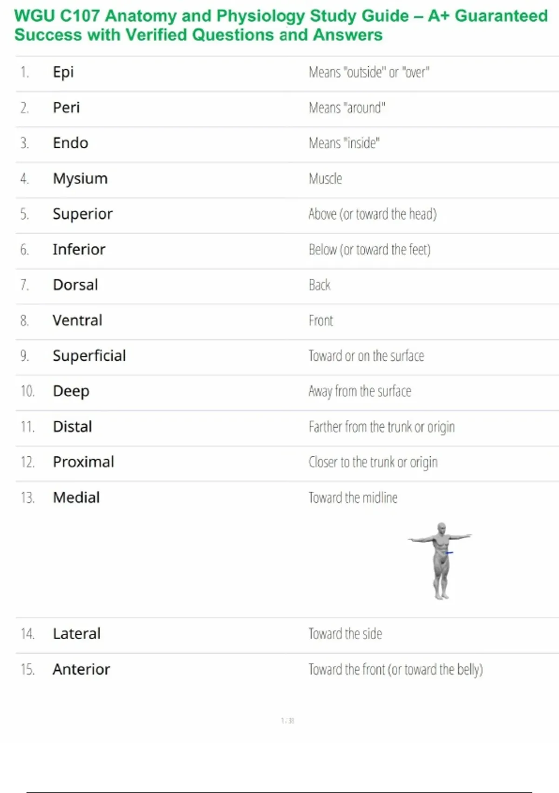Click the page number at page bottom
559x793 pixels.
pos(287,721)
